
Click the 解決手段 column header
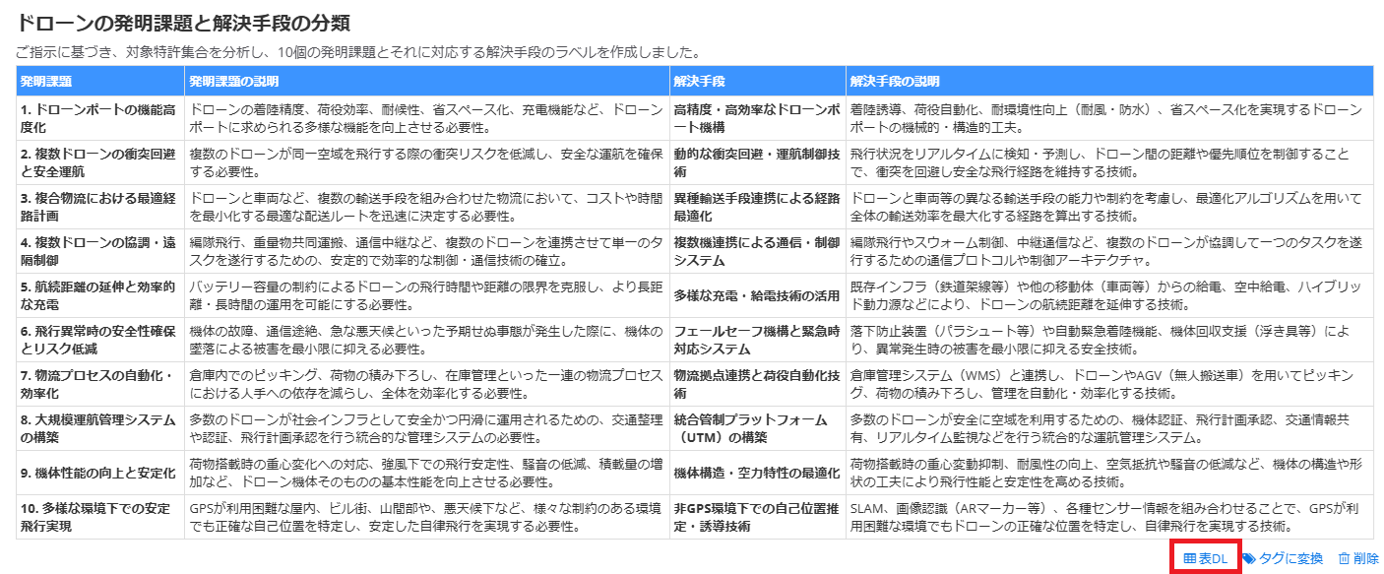700,81
